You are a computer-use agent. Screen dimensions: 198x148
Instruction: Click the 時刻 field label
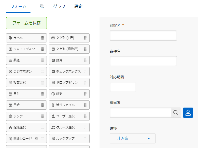(x=59, y=94)
